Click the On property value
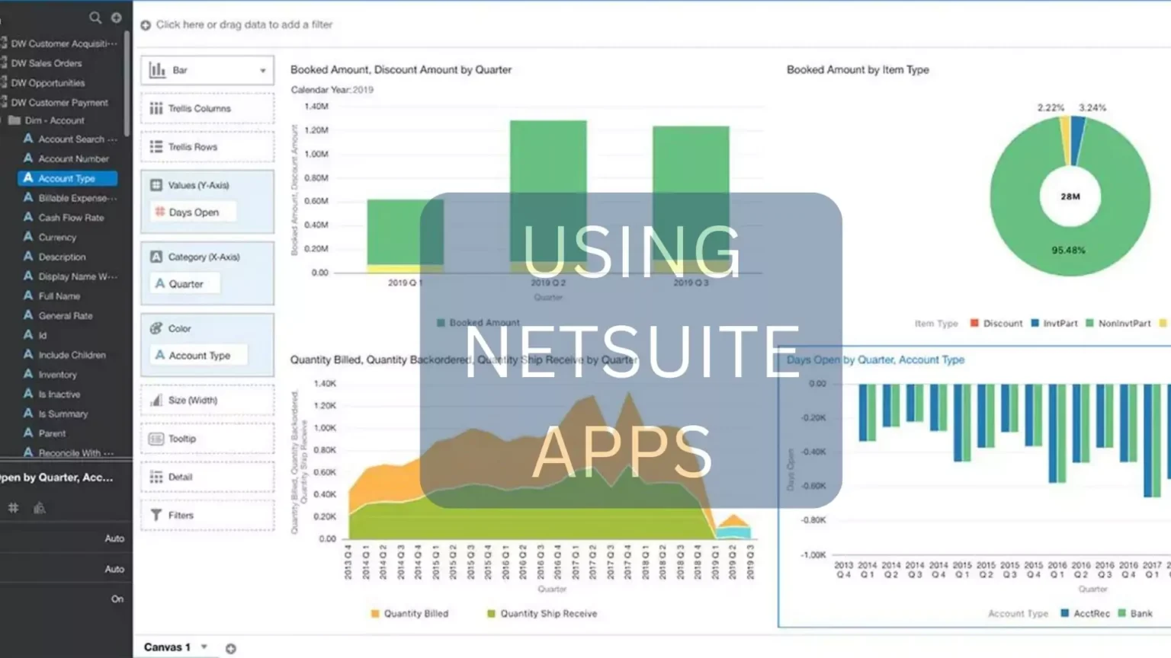Image resolution: width=1171 pixels, height=658 pixels. (x=117, y=599)
